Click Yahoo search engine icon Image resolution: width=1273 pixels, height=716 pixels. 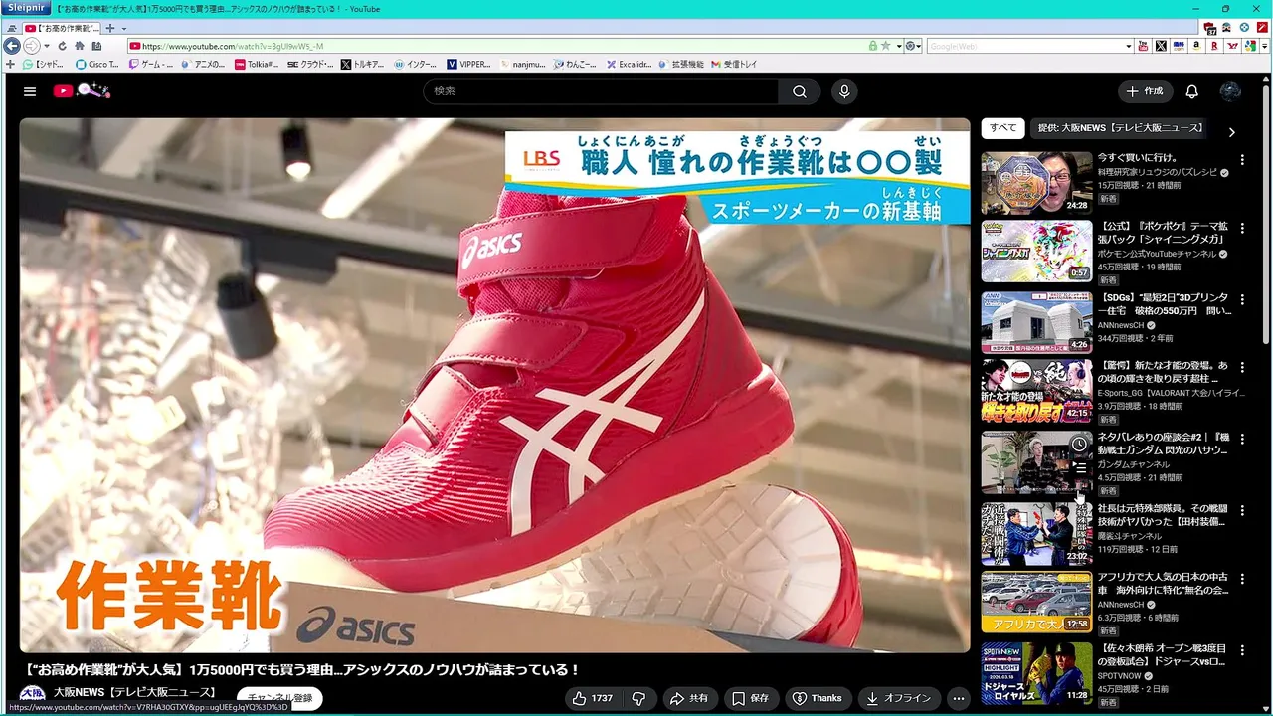point(1233,46)
